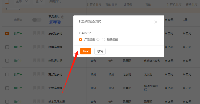Click the keyword 新款连衣裙
Screen dimensions: 200x104
(x=55, y=61)
